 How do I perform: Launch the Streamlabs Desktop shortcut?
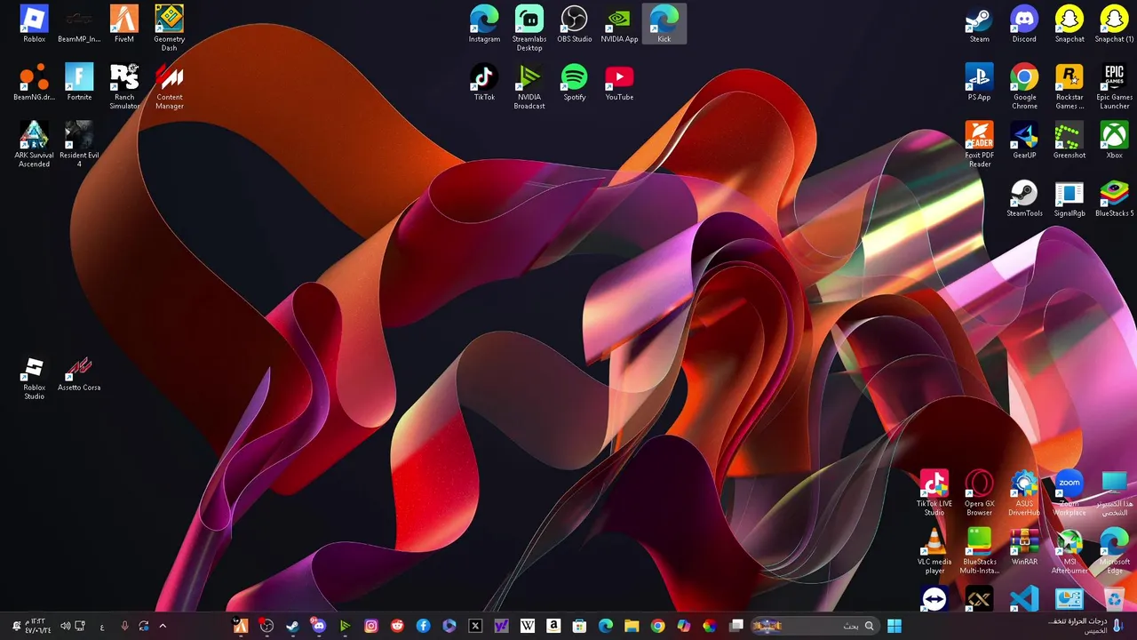529,28
